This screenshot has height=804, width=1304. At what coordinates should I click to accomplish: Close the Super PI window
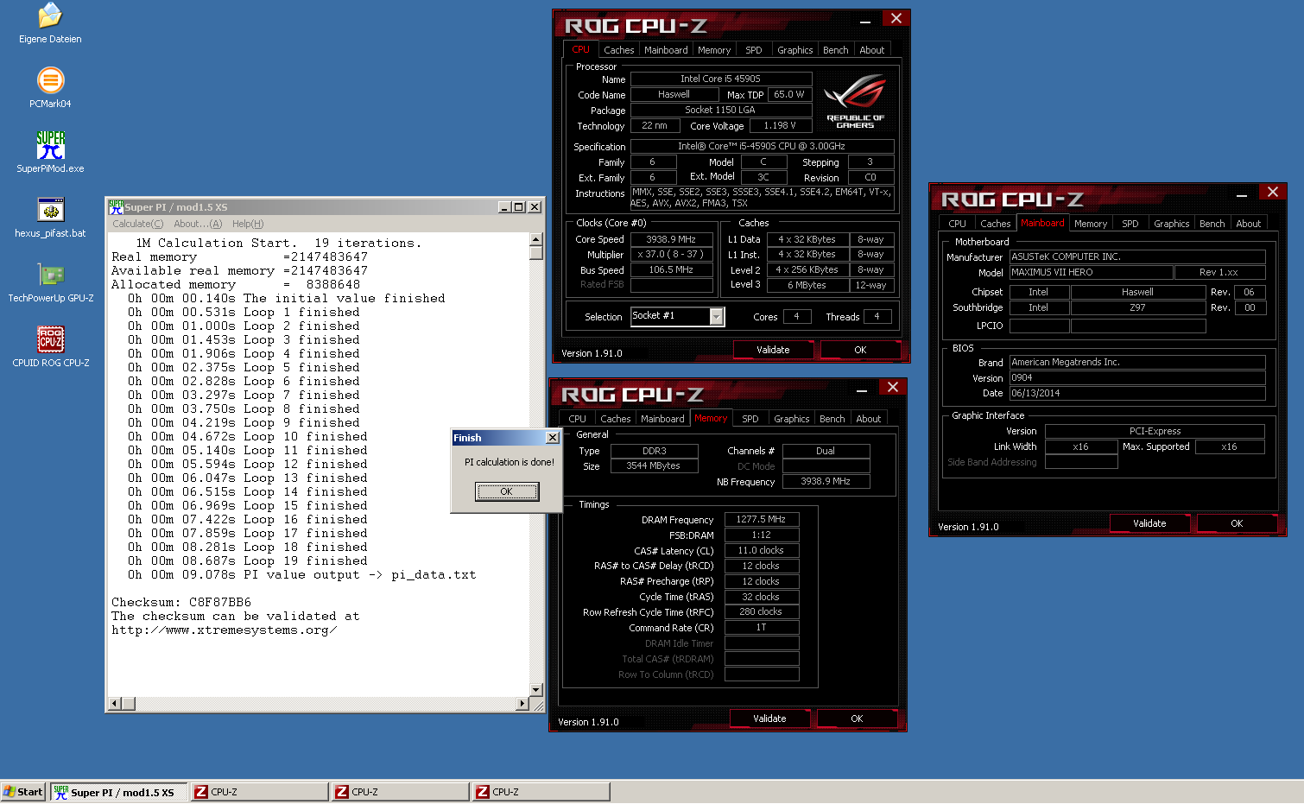535,207
